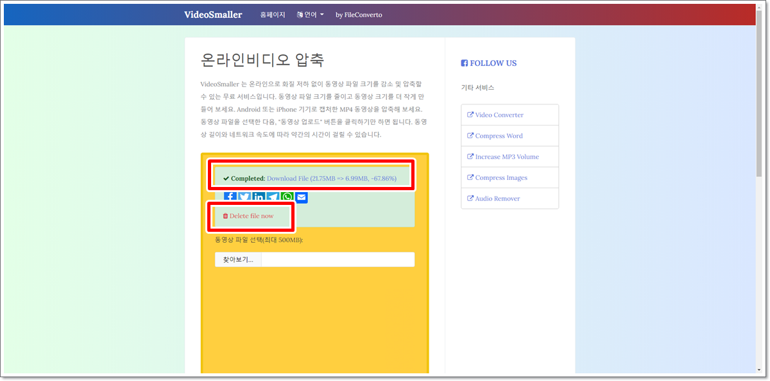Open the Audio Remover service link
The image size is (770, 381).
coord(509,199)
